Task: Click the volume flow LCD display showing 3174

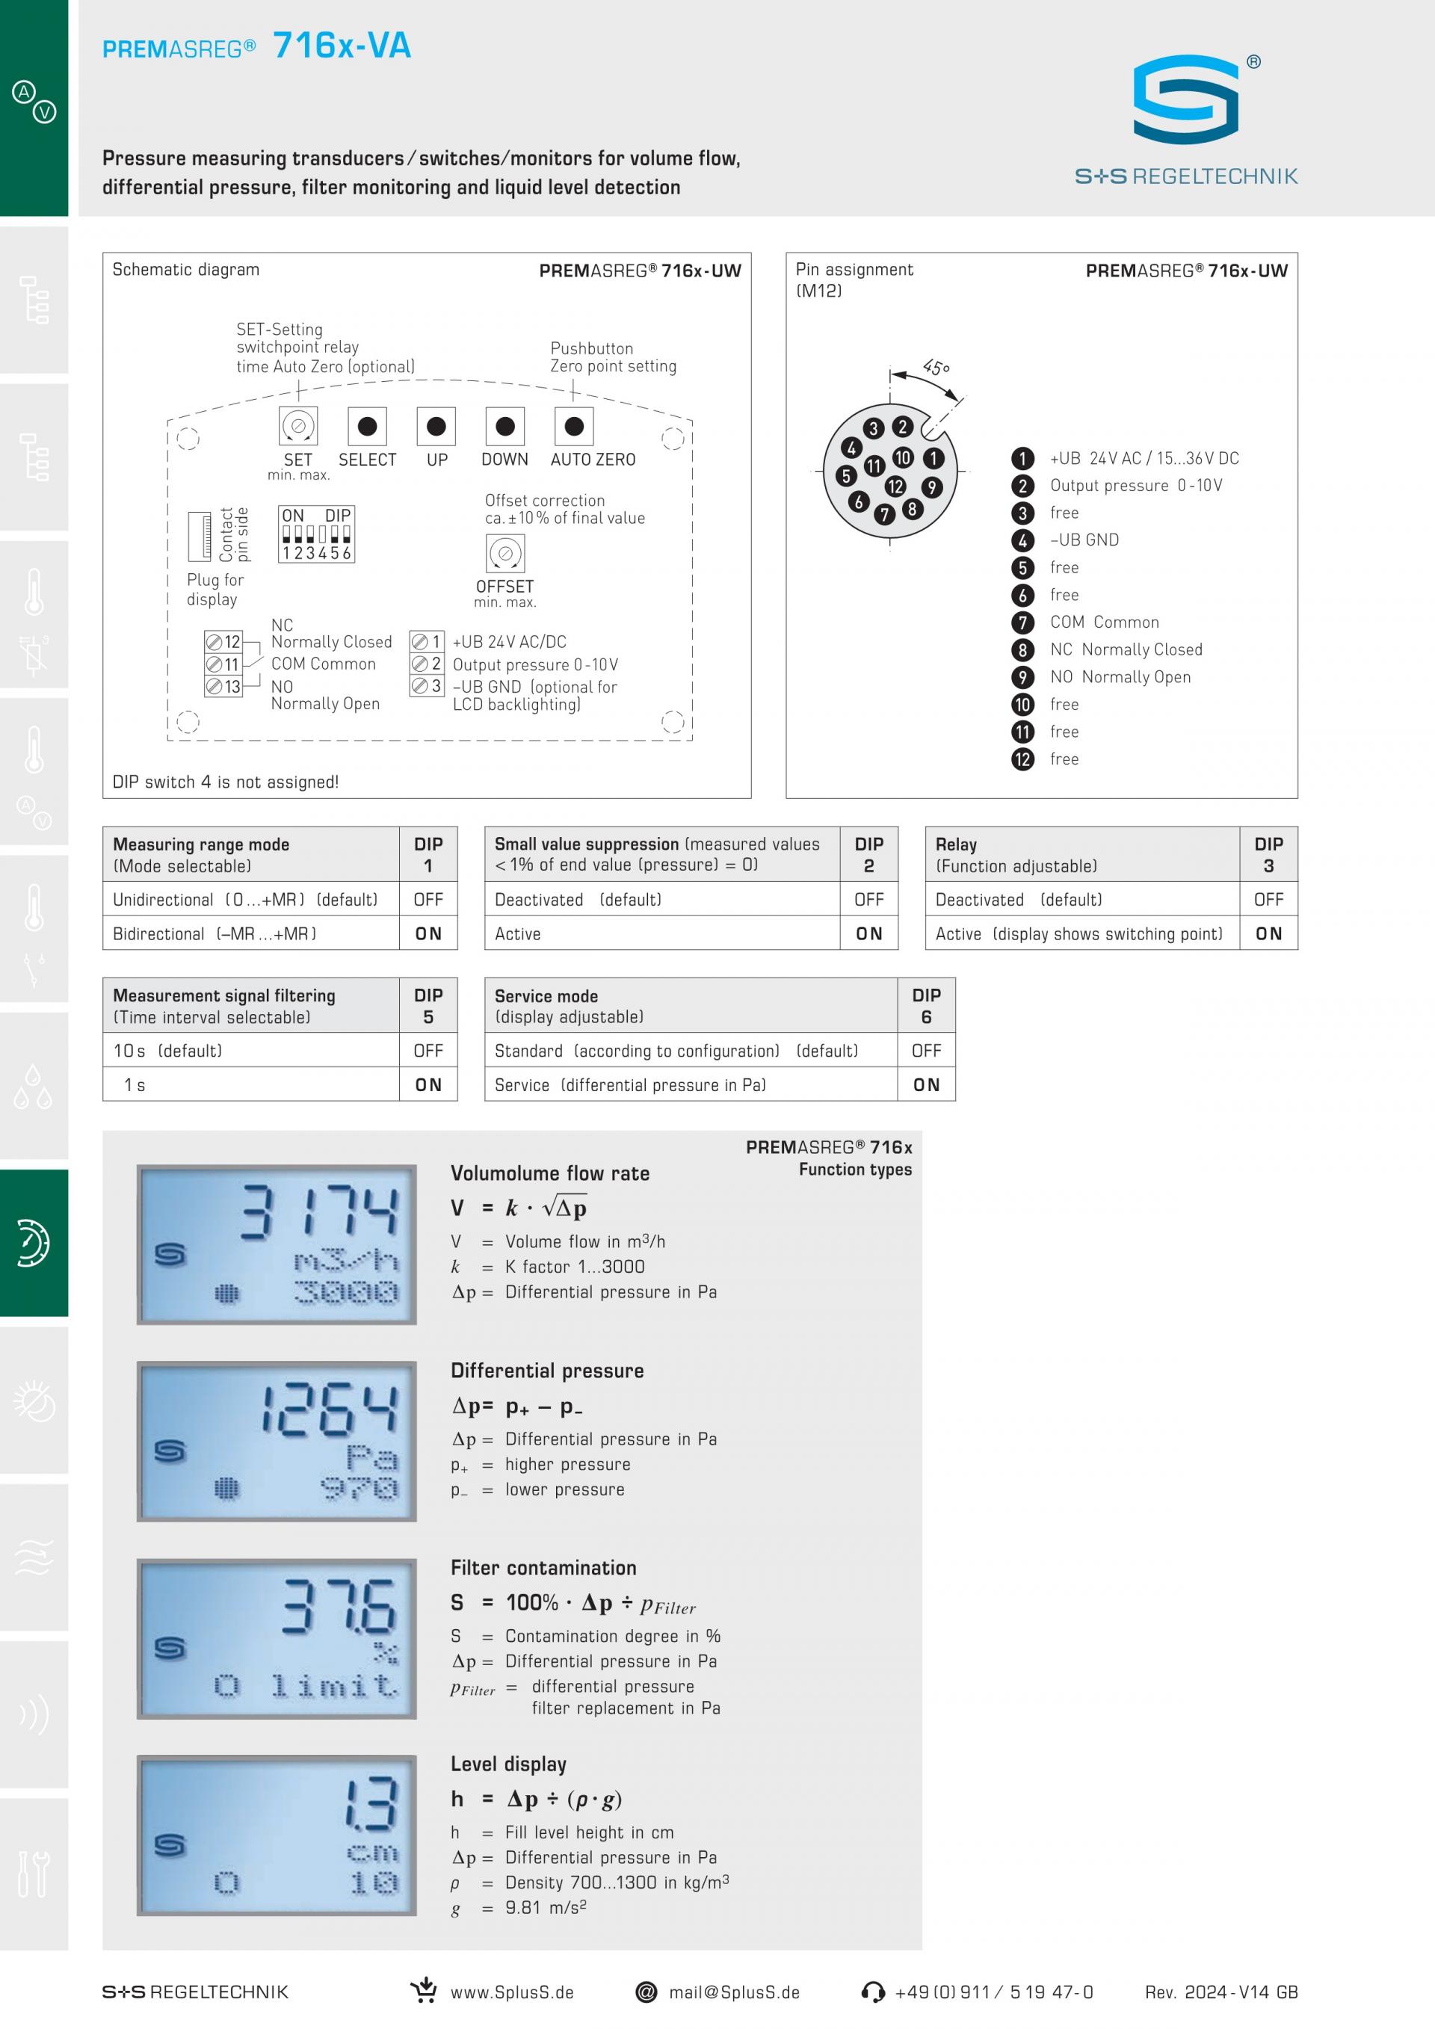Action: [x=277, y=1244]
